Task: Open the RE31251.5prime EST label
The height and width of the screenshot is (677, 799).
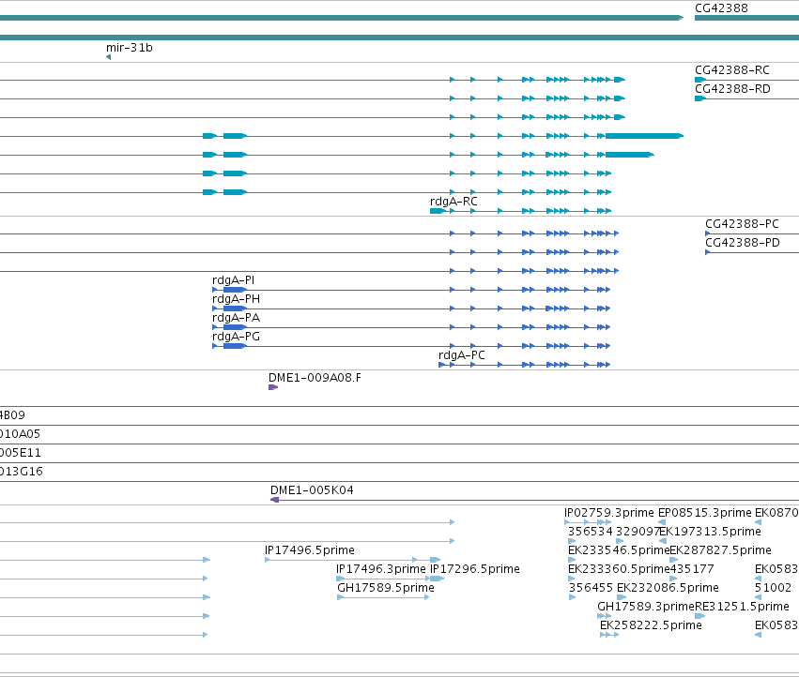Action: coord(742,607)
